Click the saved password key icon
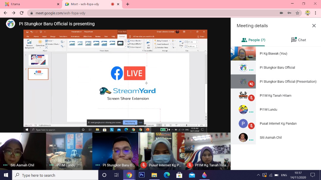The height and width of the screenshot is (180, 321). pos(289,13)
